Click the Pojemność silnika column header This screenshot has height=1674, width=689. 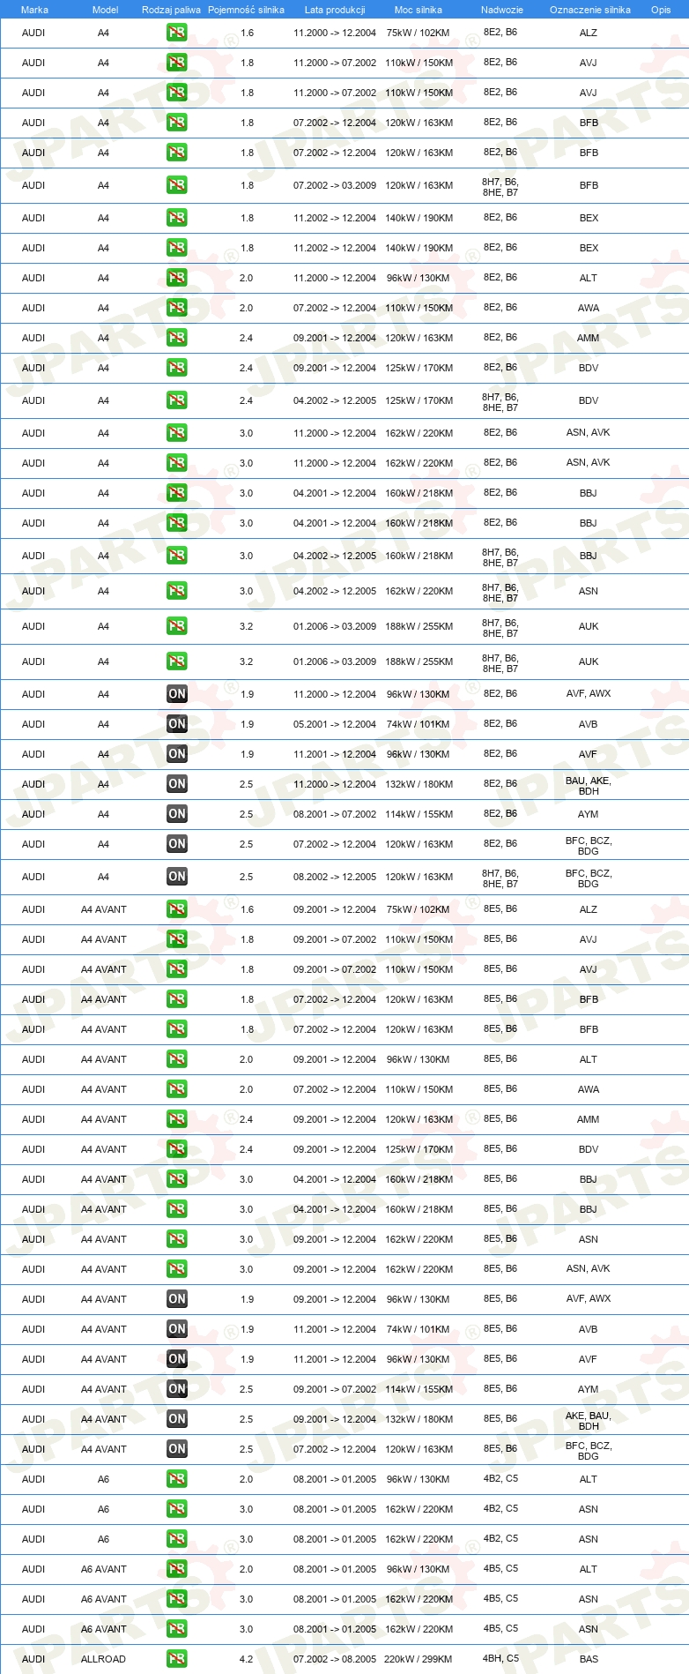(x=246, y=10)
